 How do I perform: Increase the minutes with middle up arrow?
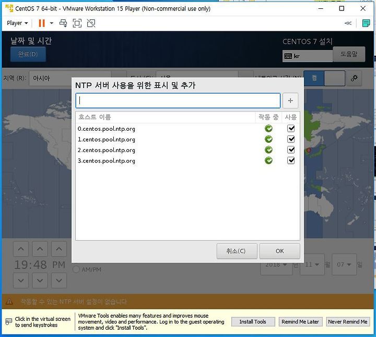(40, 249)
